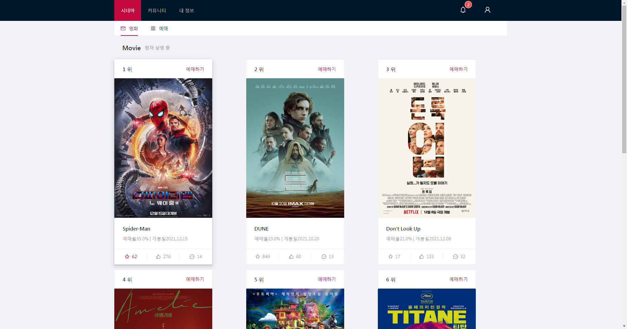Open the Encanto poster in rank 5
The width and height of the screenshot is (627, 329).
[295, 309]
